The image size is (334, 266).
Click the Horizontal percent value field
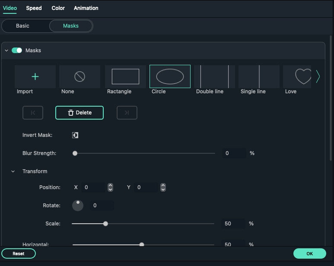[233, 244]
